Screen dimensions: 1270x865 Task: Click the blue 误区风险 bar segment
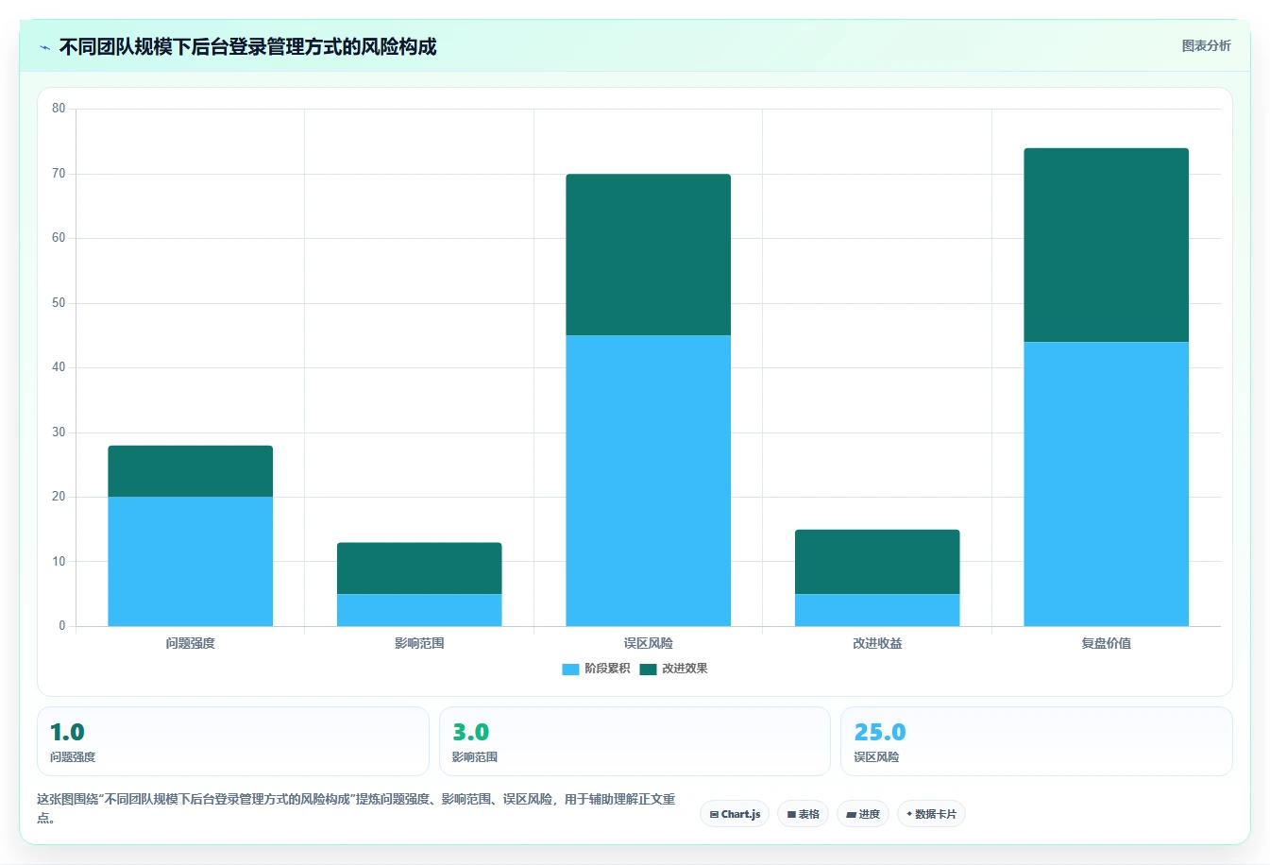(649, 481)
